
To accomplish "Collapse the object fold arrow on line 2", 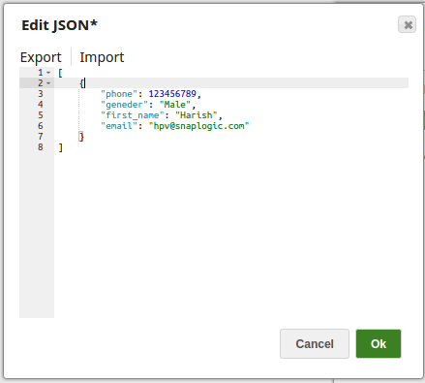I will [x=48, y=83].
